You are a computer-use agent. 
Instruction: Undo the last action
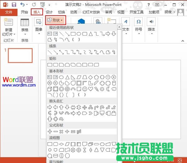point(22,5)
